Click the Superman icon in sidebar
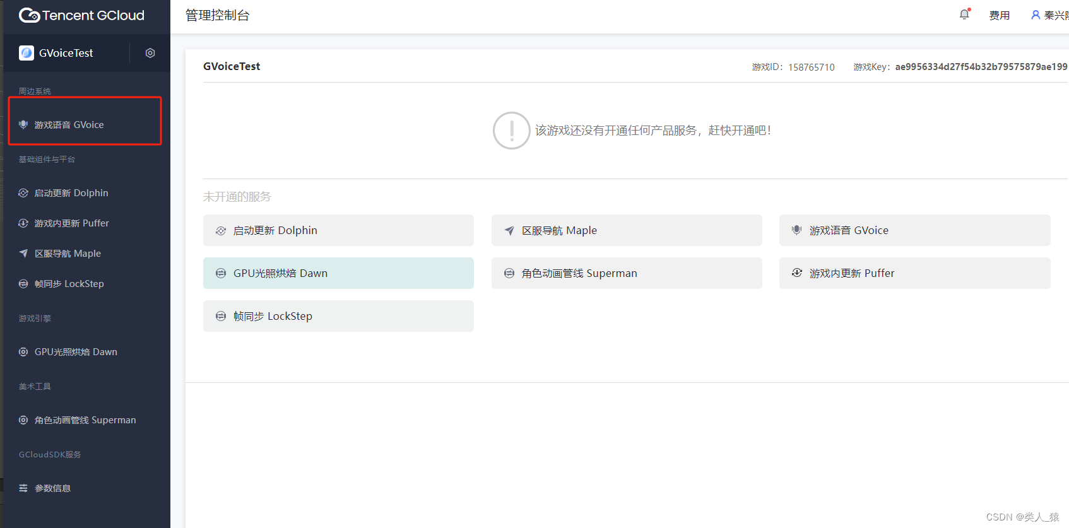This screenshot has height=528, width=1069. [x=23, y=420]
